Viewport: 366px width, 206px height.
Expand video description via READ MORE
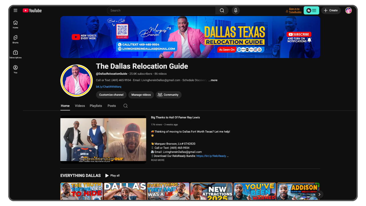158,160
